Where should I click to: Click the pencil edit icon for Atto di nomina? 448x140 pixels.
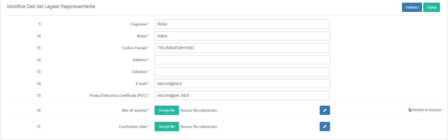[x=325, y=110]
